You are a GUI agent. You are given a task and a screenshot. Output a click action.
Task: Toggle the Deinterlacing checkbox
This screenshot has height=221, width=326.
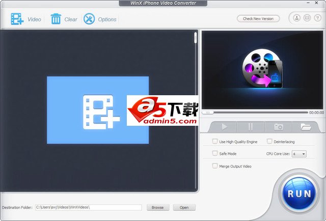click(269, 142)
